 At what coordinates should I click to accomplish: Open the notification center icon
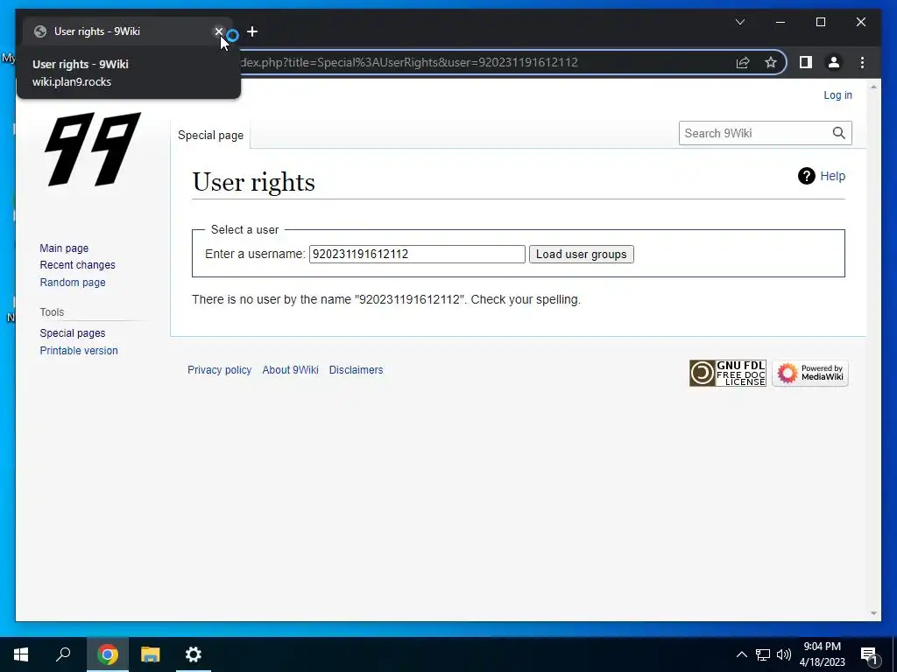[869, 654]
